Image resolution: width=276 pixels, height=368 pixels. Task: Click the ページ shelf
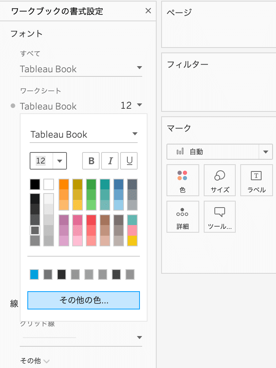[219, 24]
